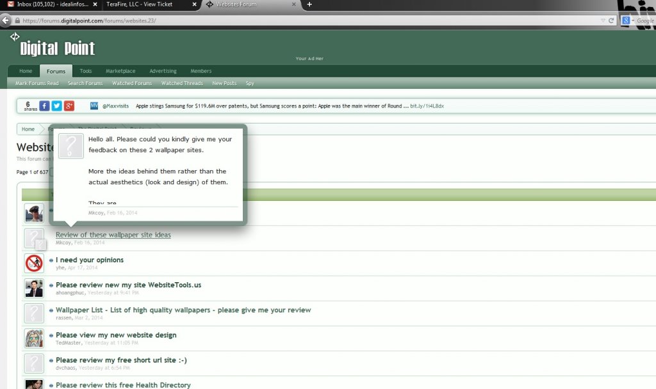Go back using browser back arrow
Screen dimensions: 656x389
tap(5, 20)
